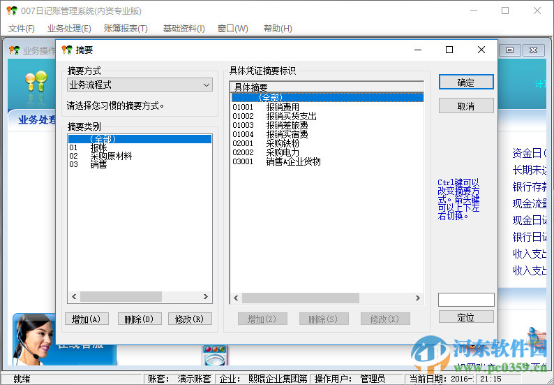Open 现金日记 link in background window

pos(530,220)
